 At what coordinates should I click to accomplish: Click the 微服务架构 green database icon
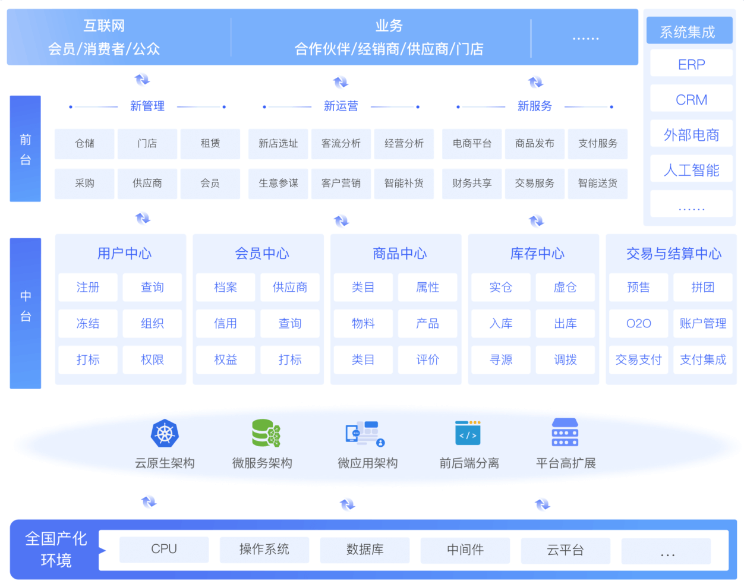pos(266,433)
